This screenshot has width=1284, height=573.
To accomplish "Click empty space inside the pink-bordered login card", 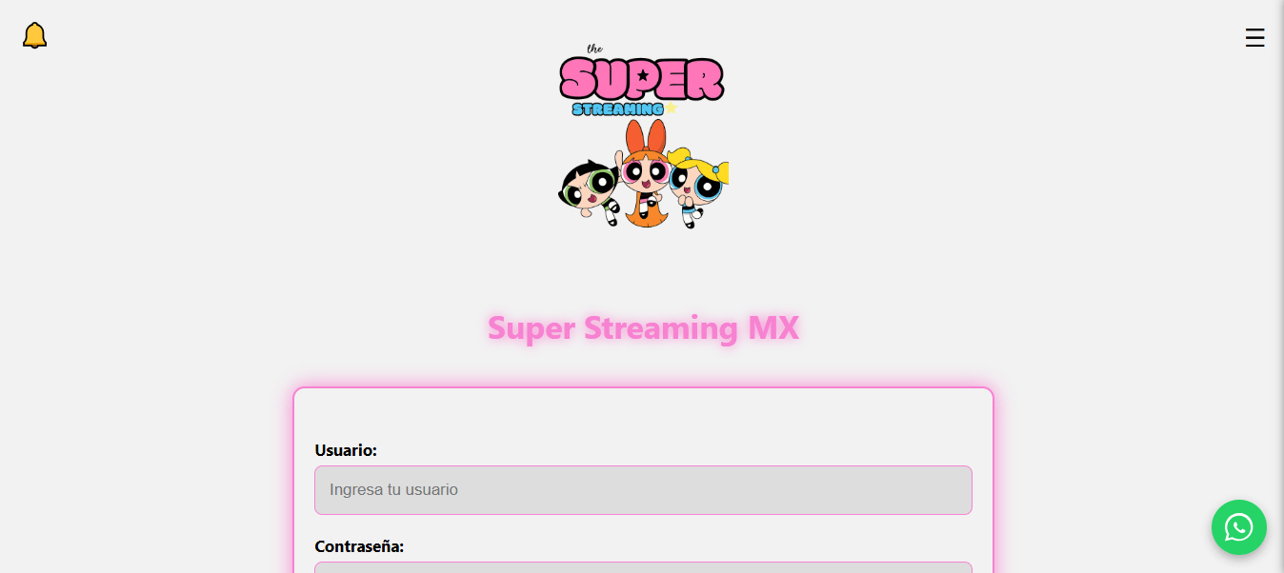I will coord(643,415).
